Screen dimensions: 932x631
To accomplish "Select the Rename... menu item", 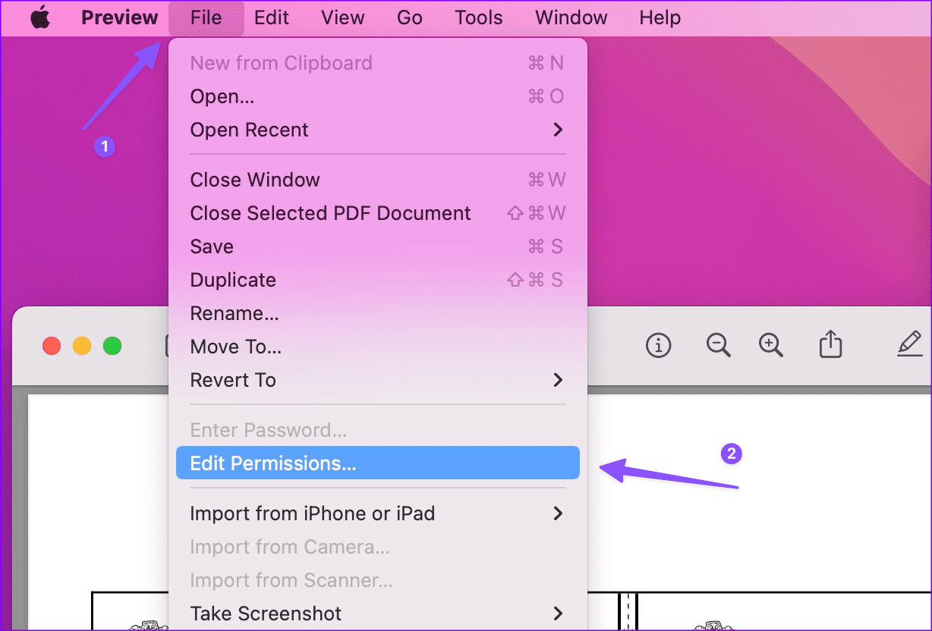I will tap(378, 313).
